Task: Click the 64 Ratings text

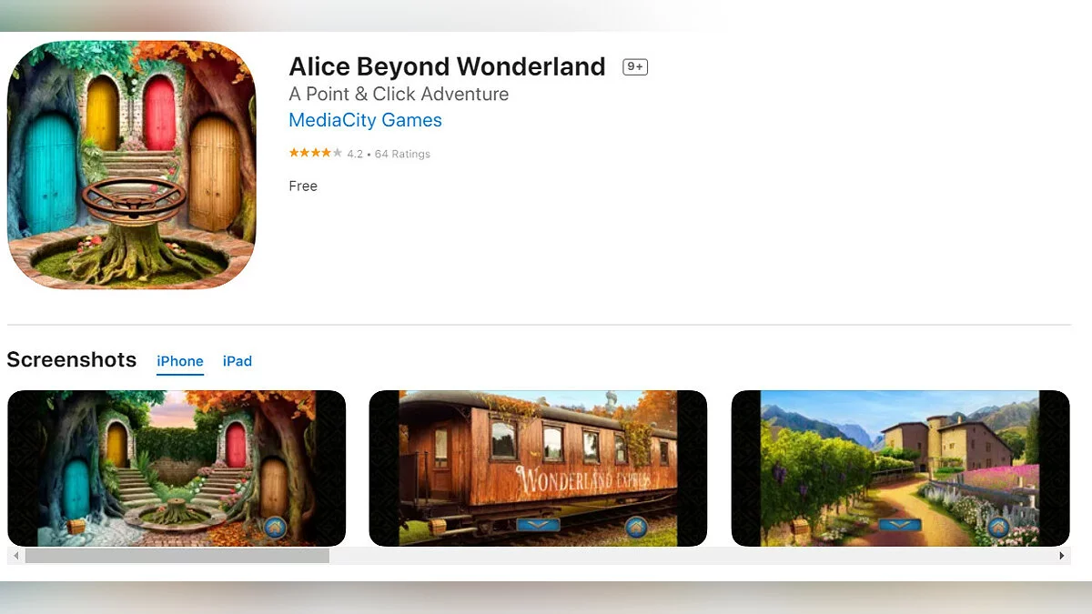Action: pos(402,154)
